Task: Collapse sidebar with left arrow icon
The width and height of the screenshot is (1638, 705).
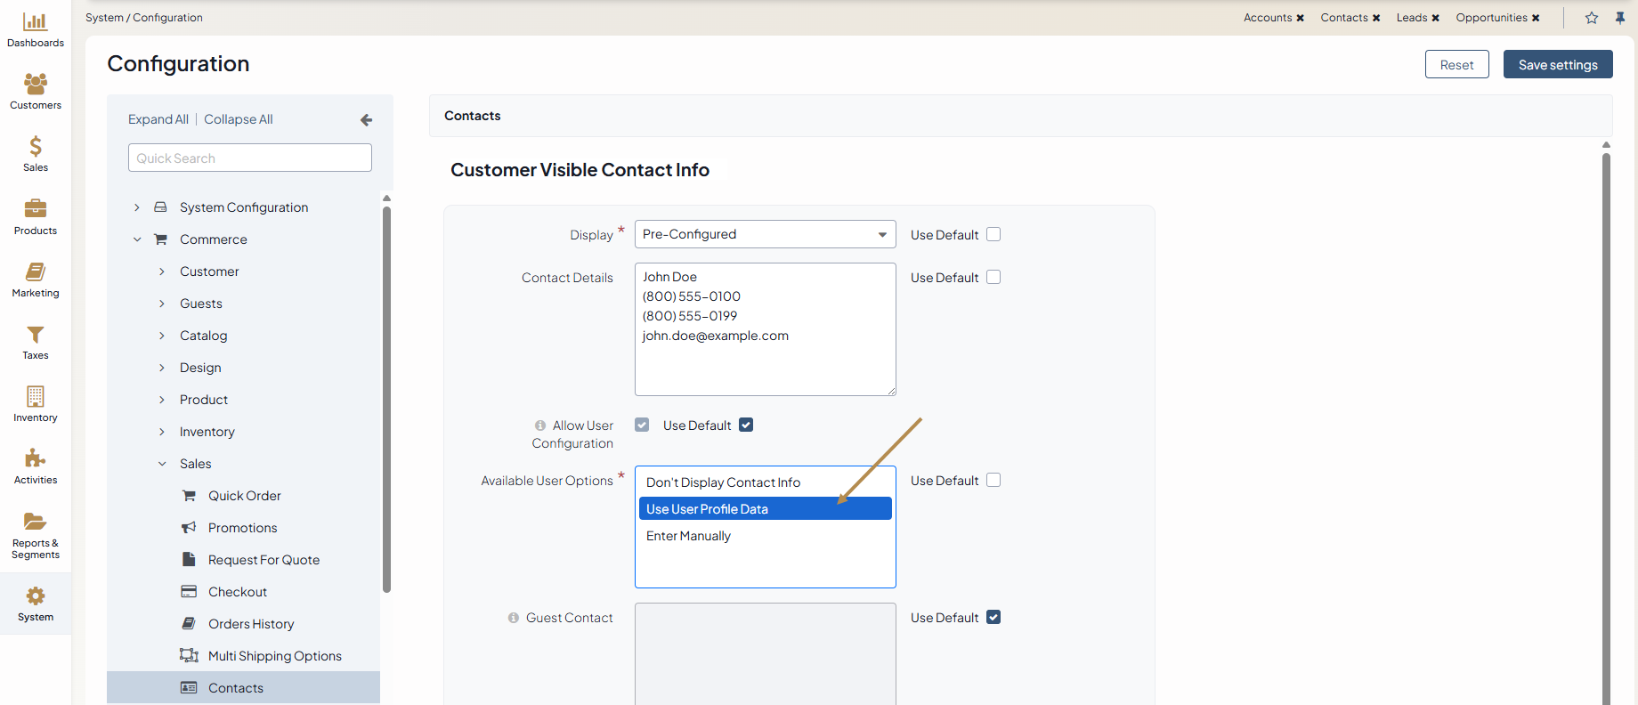Action: click(366, 120)
